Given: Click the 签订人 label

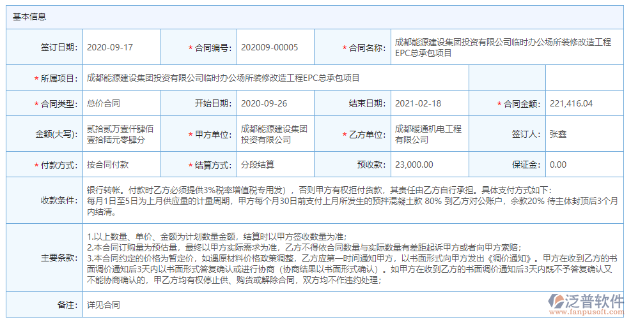Looking at the screenshot, I should click(526, 135).
